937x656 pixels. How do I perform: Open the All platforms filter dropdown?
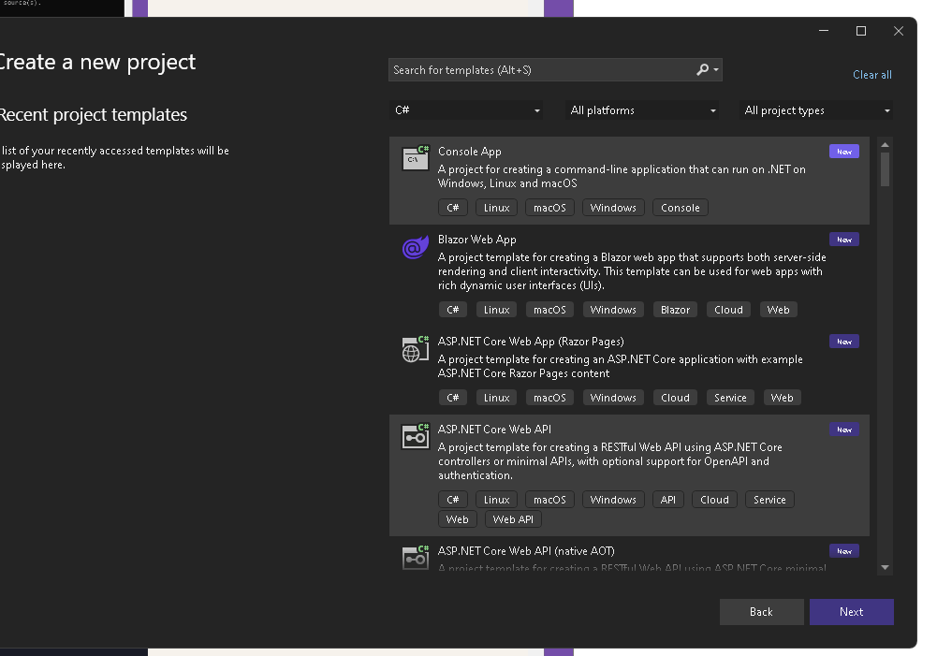(x=642, y=109)
